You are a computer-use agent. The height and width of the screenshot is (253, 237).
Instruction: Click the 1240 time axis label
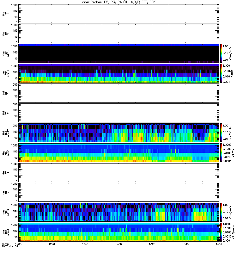pyautogui.click(x=85, y=244)
